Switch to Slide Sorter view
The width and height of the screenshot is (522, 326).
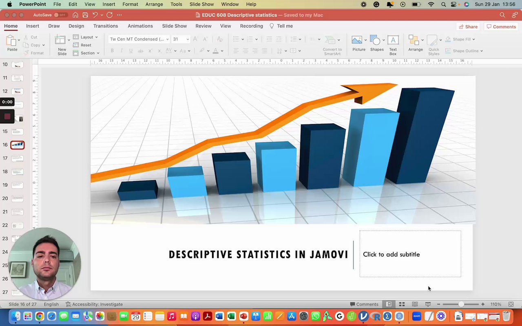pyautogui.click(x=402, y=304)
